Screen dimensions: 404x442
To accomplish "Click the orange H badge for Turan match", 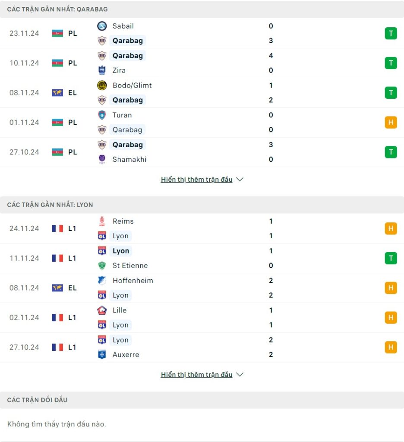I will point(391,122).
